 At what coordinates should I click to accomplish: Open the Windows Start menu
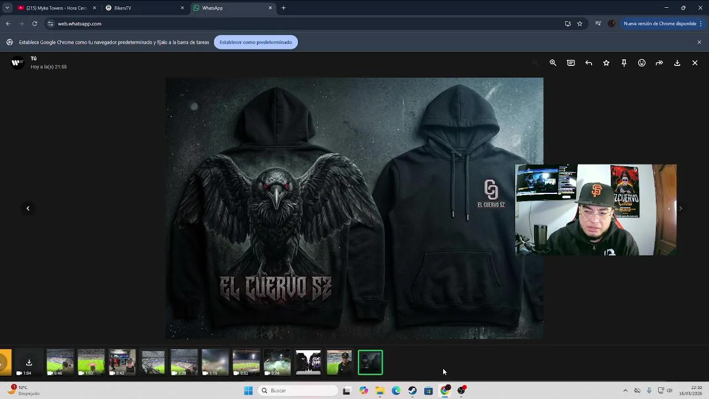pos(248,391)
